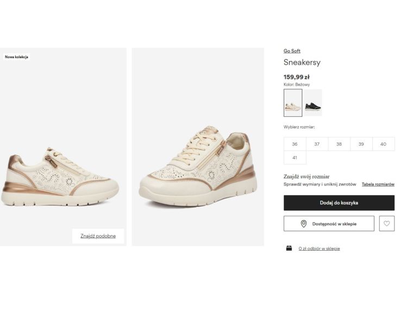
Task: Open the 0 zł odbiór w sklepie link
Action: (x=319, y=249)
